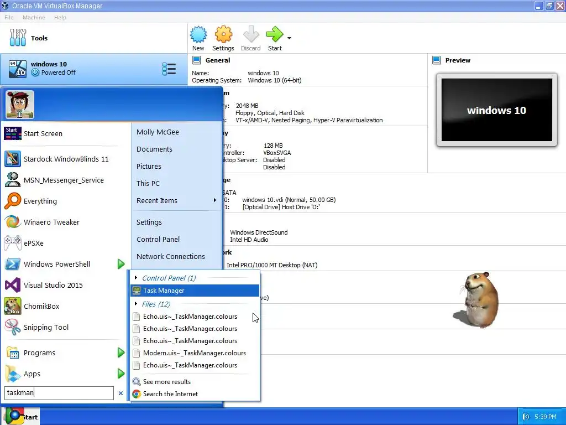Image resolution: width=566 pixels, height=425 pixels.
Task: Start the VM with green arrow
Action: pyautogui.click(x=275, y=34)
